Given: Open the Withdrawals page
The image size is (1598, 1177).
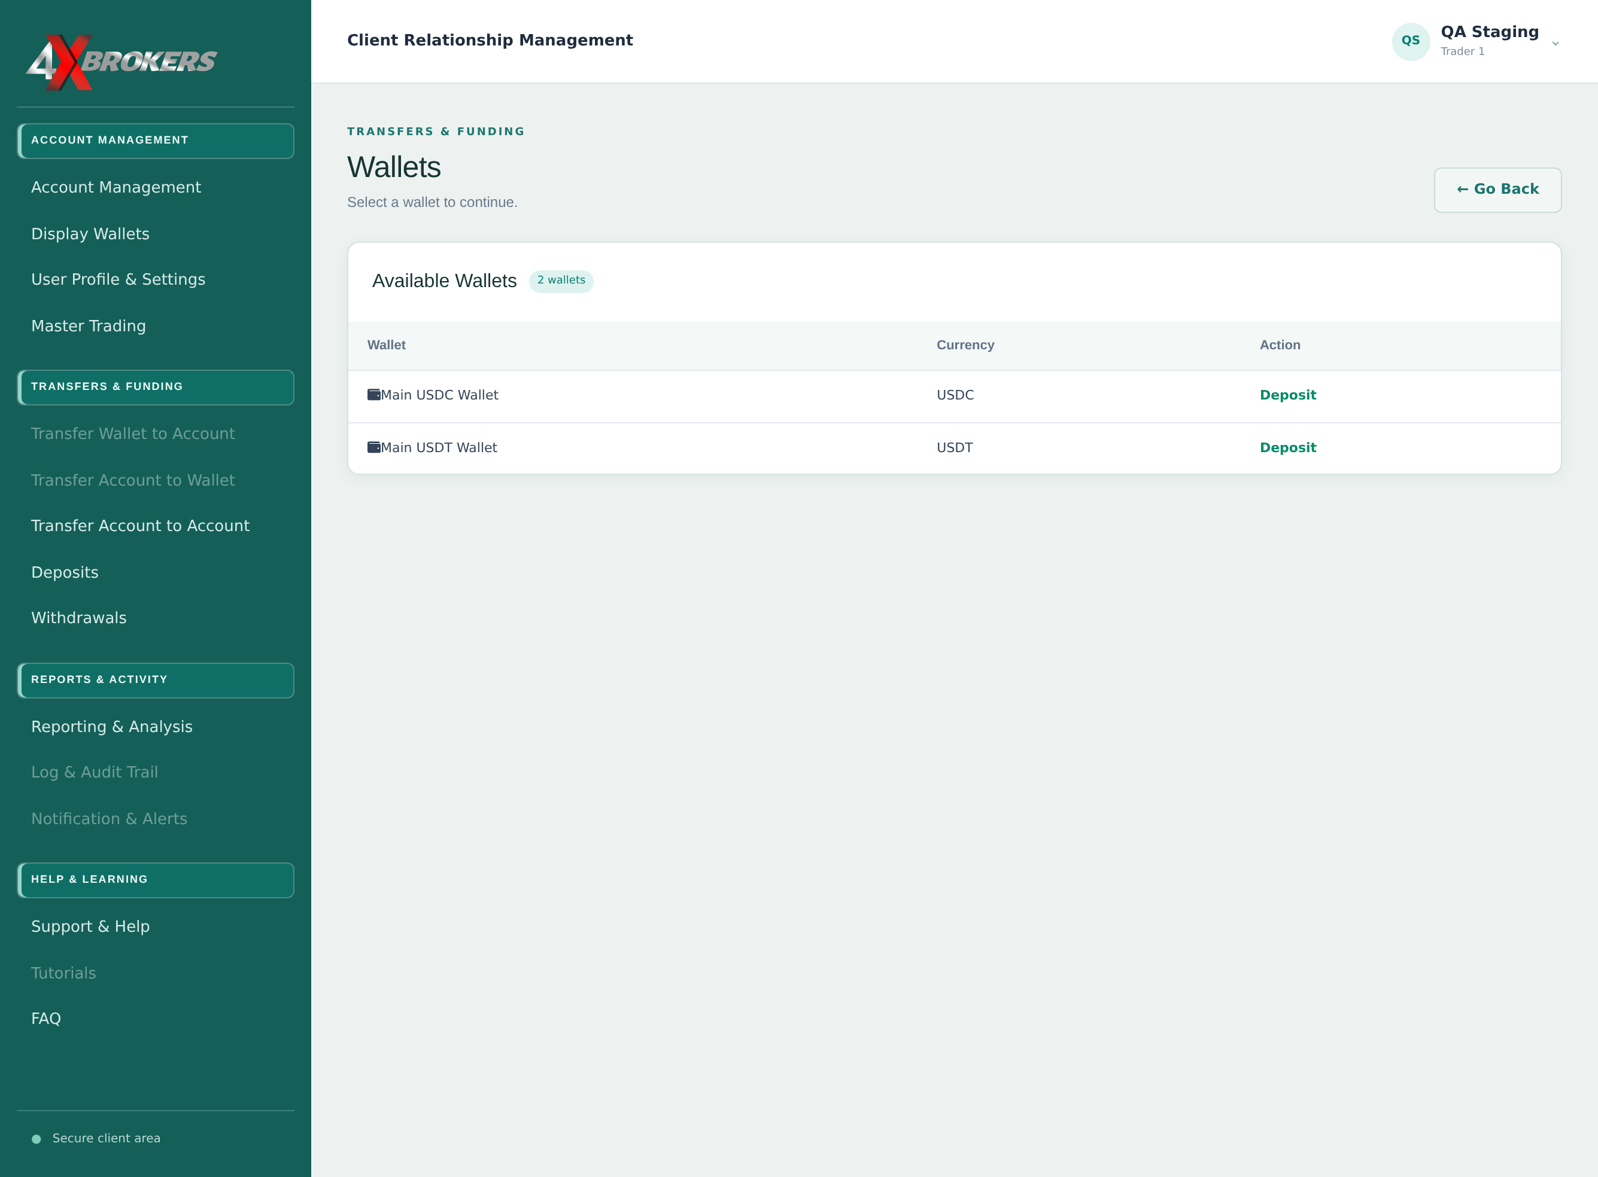Looking at the screenshot, I should [x=79, y=618].
